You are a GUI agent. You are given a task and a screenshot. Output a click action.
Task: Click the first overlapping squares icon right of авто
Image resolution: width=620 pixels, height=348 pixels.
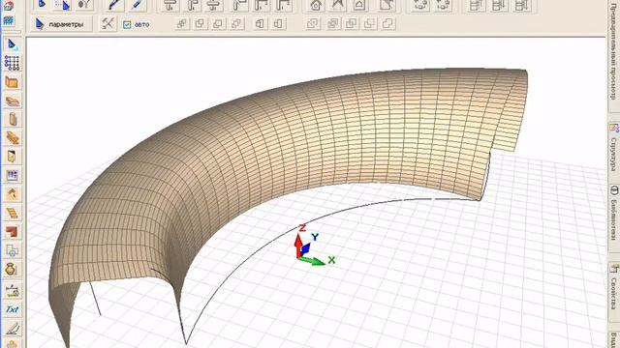[181, 24]
